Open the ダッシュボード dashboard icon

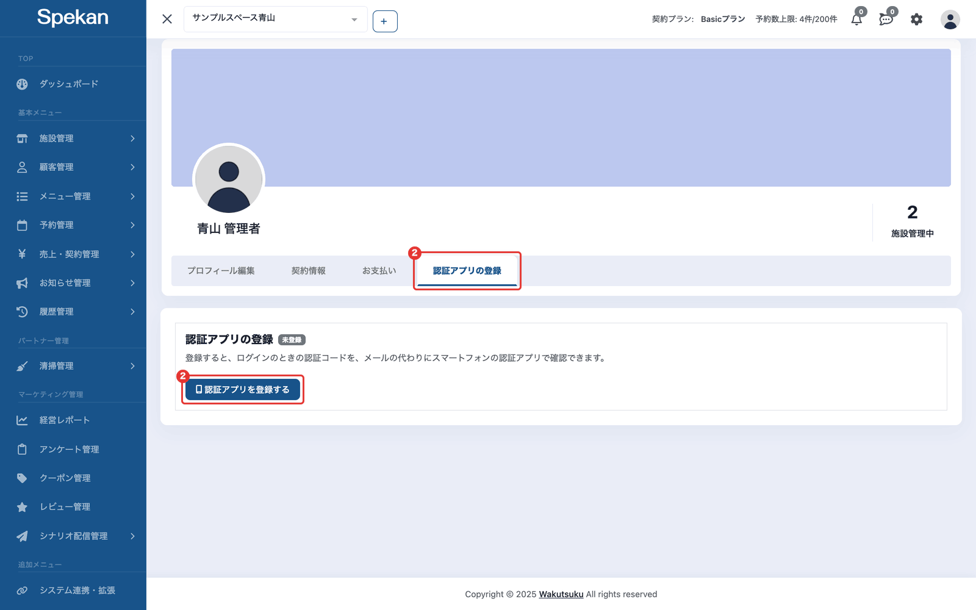click(x=22, y=84)
